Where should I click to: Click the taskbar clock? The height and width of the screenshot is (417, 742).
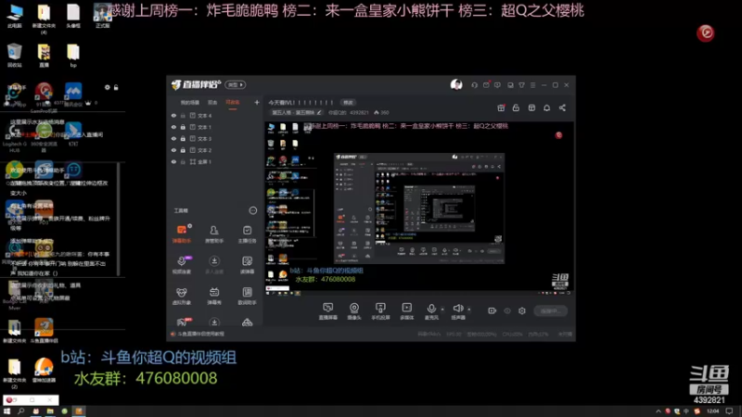[712, 411]
